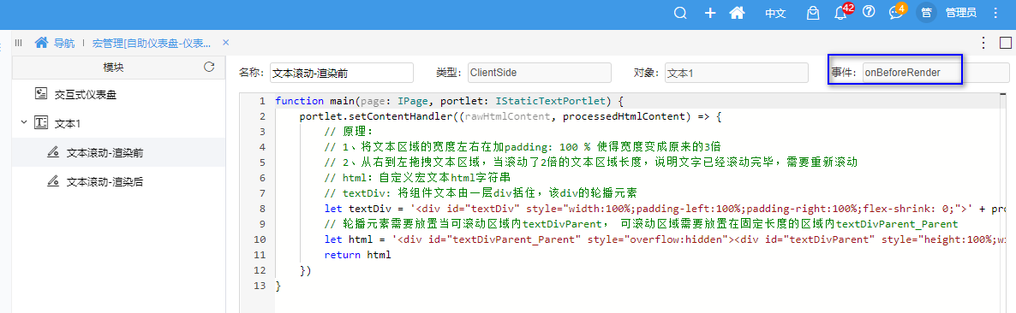Click the 事件 onBeforeRender field
Screen dimensions: 1016x313
935,73
